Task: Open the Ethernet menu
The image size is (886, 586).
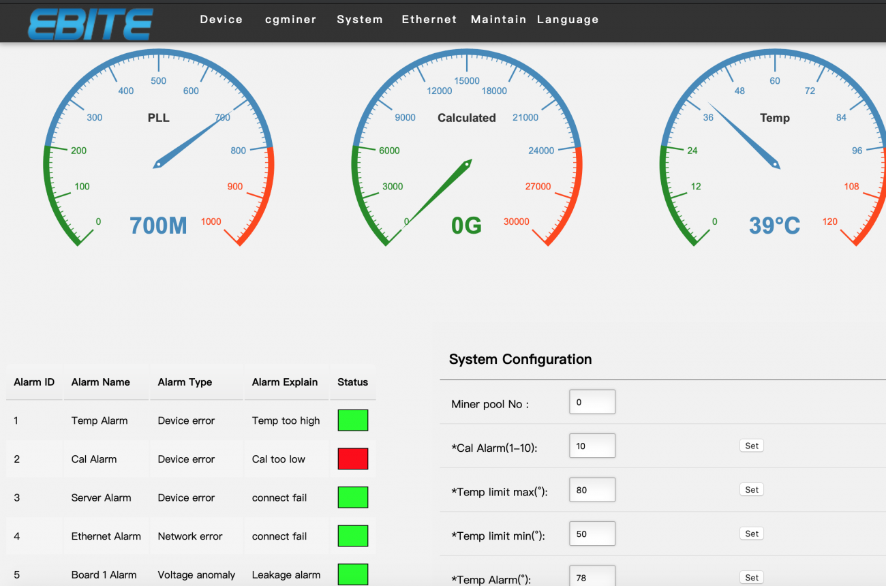Action: [429, 20]
